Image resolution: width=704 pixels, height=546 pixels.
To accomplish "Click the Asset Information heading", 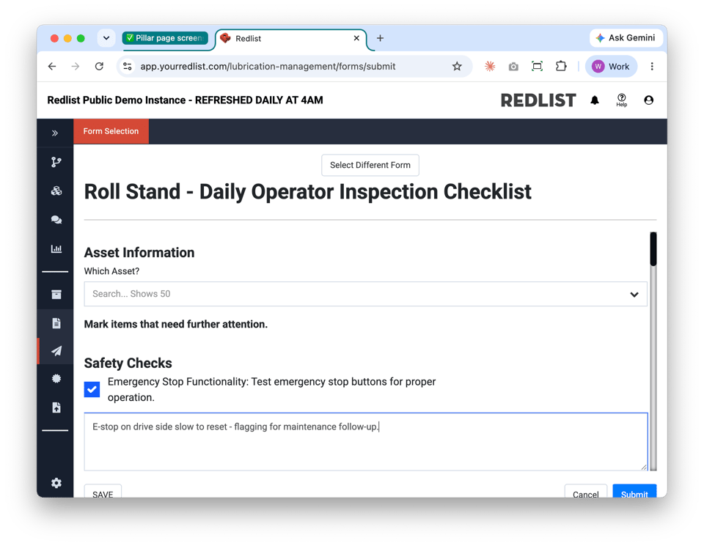I will point(139,253).
